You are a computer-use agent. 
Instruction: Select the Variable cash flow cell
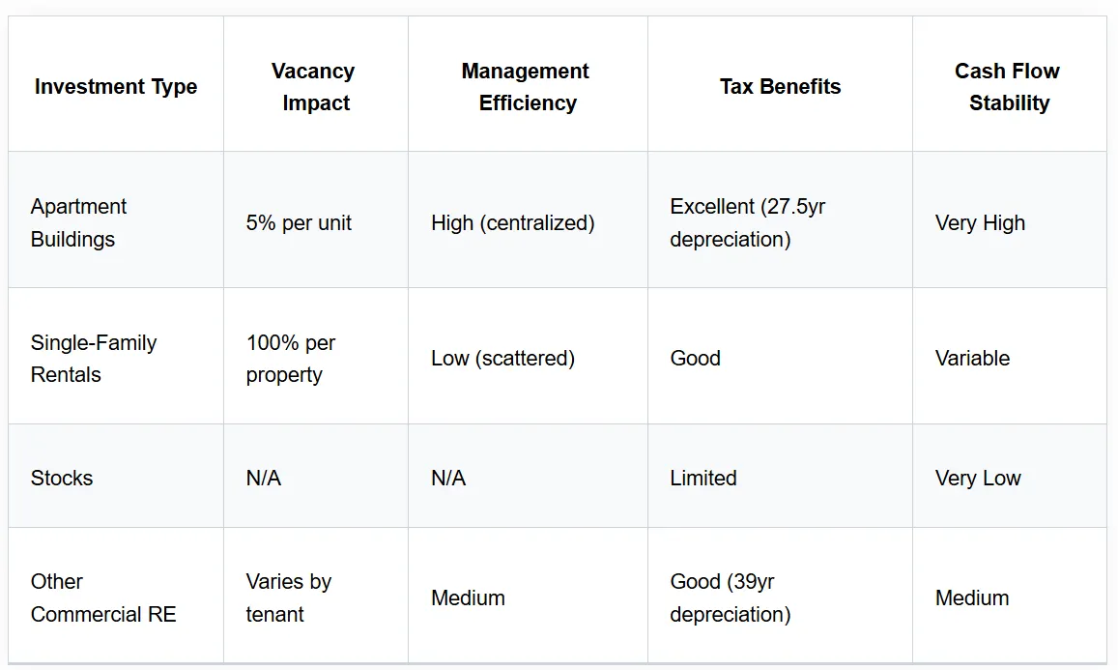tap(972, 358)
